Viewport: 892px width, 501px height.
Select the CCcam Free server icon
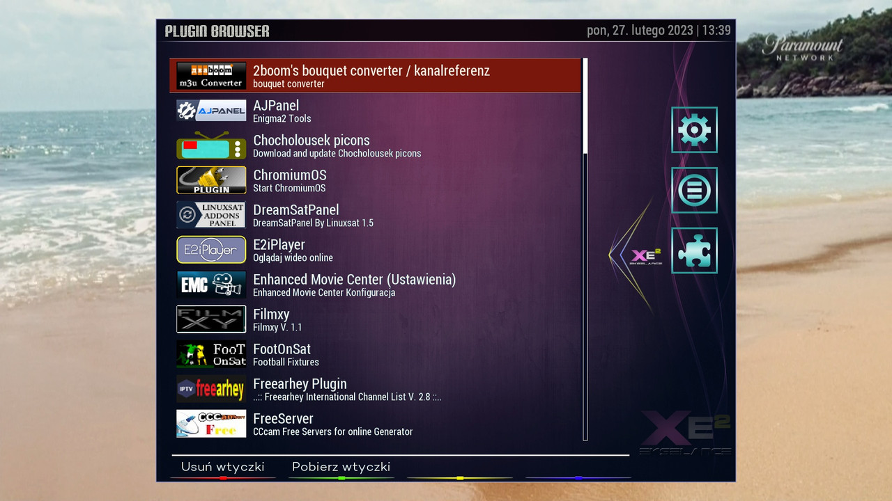click(211, 424)
